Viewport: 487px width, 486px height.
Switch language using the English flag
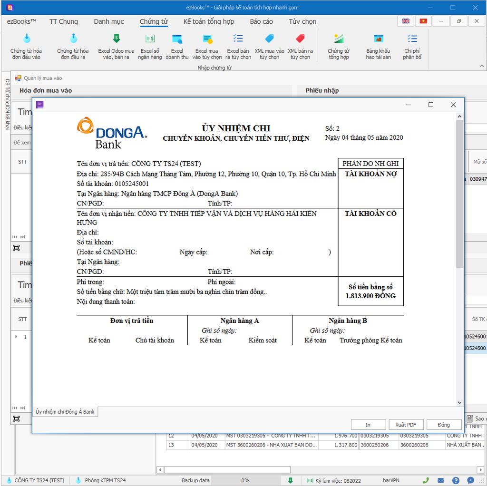tap(406, 21)
